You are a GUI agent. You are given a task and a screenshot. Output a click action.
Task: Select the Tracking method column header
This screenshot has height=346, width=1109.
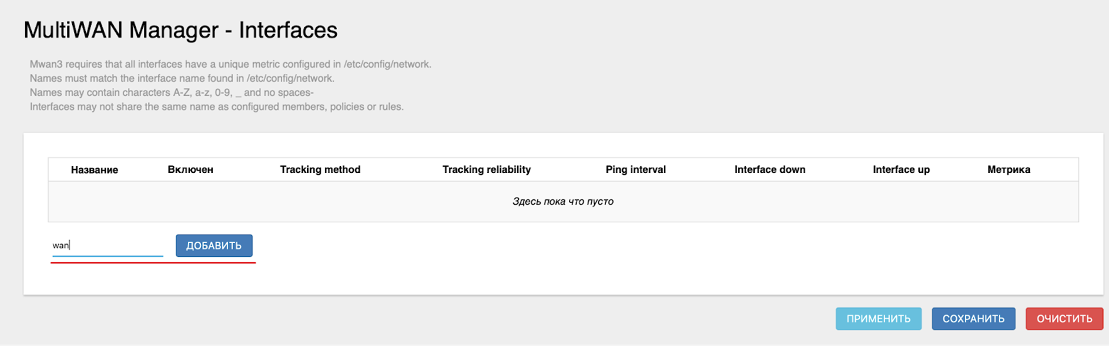320,170
